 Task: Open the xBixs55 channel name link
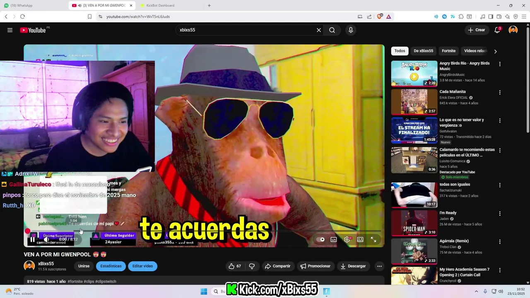point(46,264)
